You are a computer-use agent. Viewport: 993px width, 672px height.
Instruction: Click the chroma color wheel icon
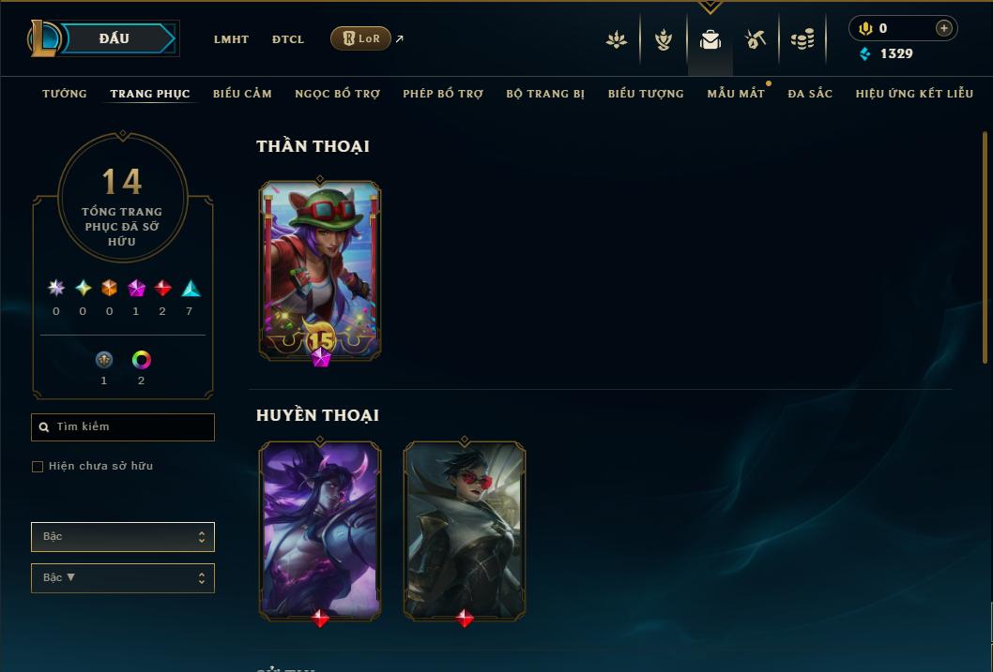pos(141,360)
